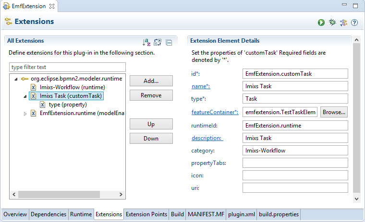365x222 pixels.
Task: Click the debug bug icon
Action: (332, 23)
